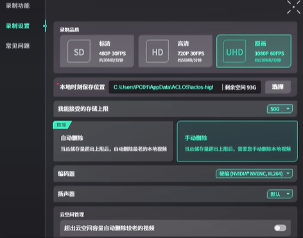The height and width of the screenshot is (238, 303).
Task: Choose 高清 720P 30FPS recording quality
Action: pyautogui.click(x=175, y=51)
